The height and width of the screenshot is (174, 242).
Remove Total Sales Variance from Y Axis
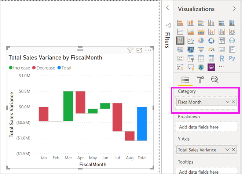234,149
